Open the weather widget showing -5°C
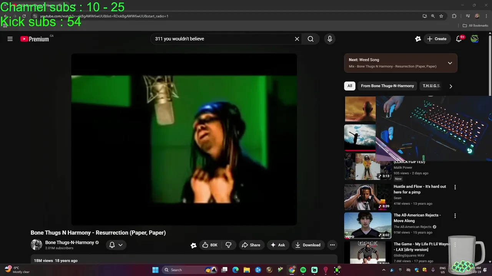The width and height of the screenshot is (492, 276). (x=17, y=270)
